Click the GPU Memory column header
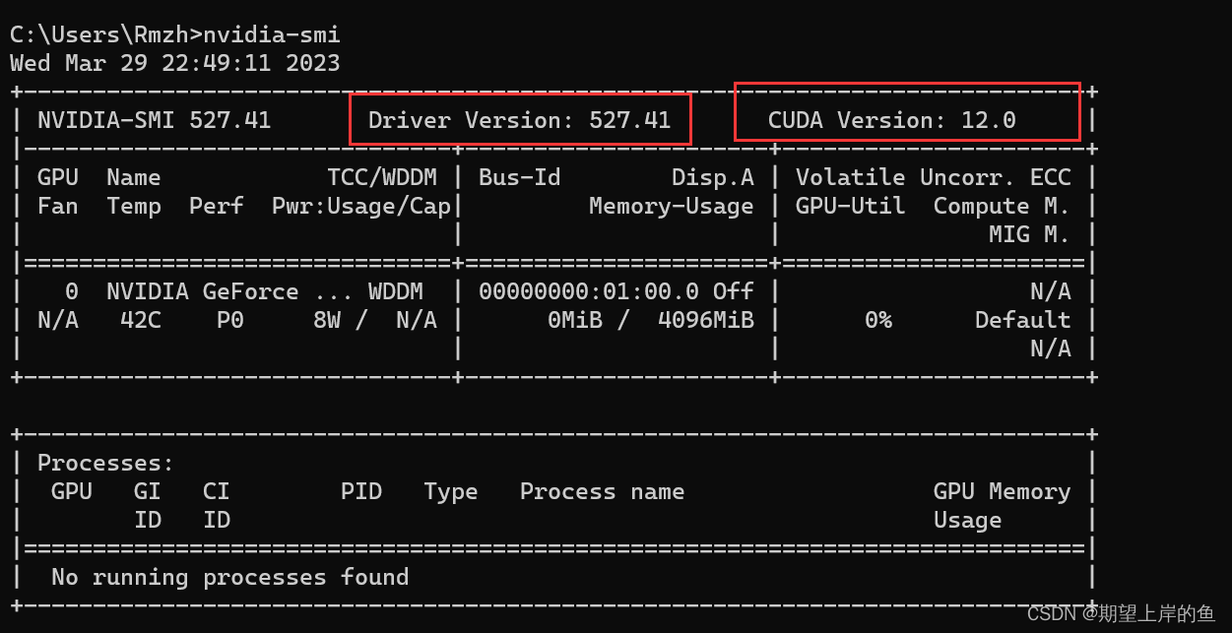 [x=1003, y=491]
